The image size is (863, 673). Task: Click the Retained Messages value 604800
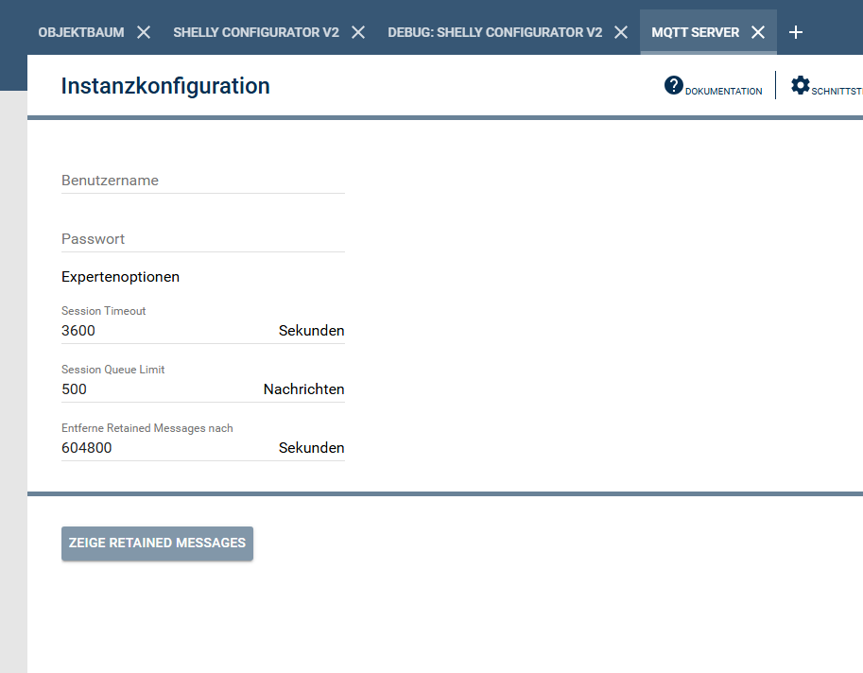86,448
